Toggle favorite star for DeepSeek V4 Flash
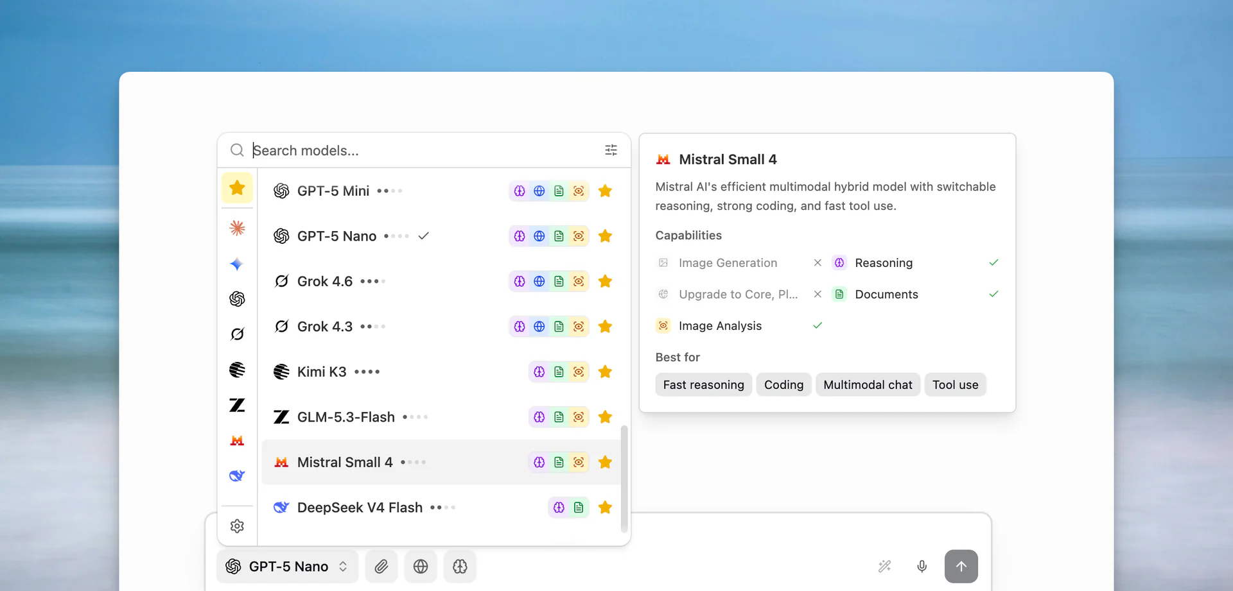 point(605,508)
